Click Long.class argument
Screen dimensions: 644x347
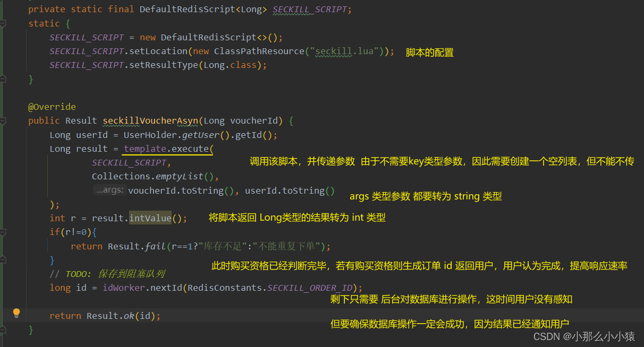230,65
